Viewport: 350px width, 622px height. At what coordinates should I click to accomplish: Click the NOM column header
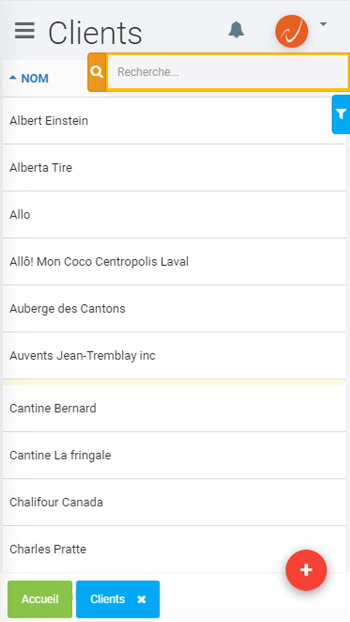click(34, 78)
